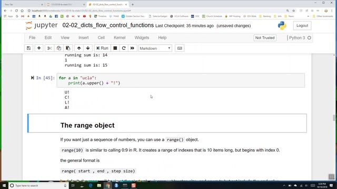Click the Not Trusted button
This screenshot has height=189, width=337.
265,38
